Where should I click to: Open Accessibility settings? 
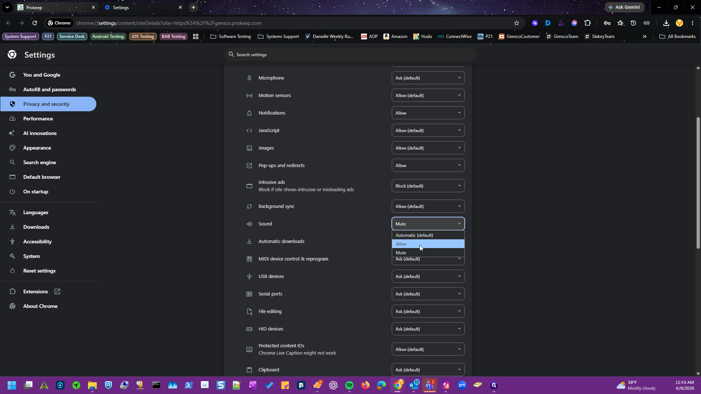[x=49, y=242]
